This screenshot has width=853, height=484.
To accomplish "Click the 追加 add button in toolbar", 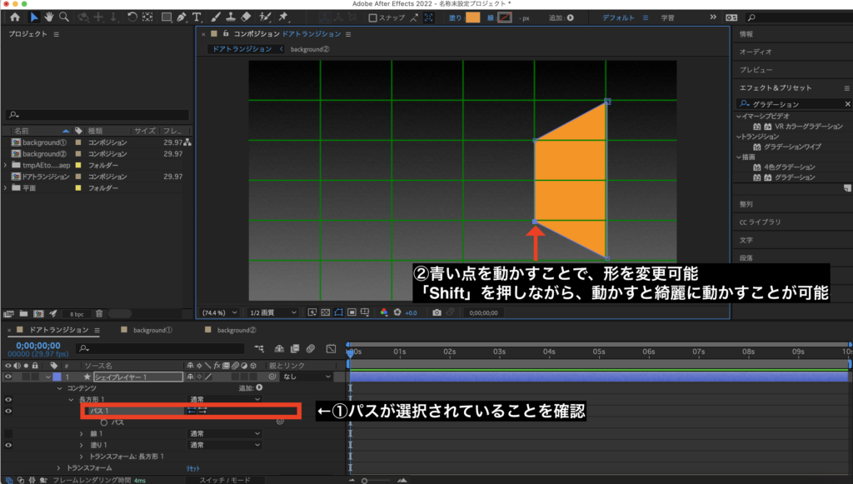I will click(x=571, y=17).
